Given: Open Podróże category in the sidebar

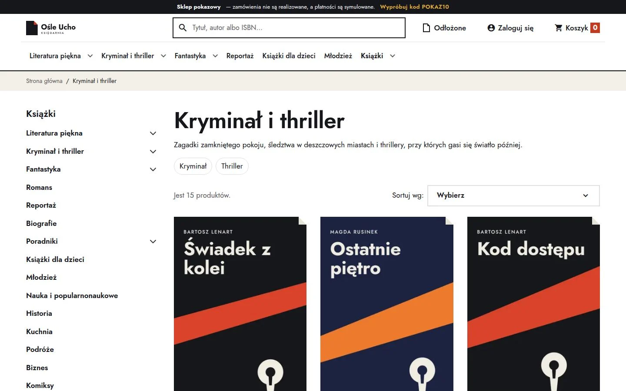Looking at the screenshot, I should (x=40, y=350).
